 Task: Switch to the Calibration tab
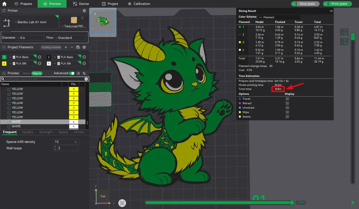coord(139,4)
